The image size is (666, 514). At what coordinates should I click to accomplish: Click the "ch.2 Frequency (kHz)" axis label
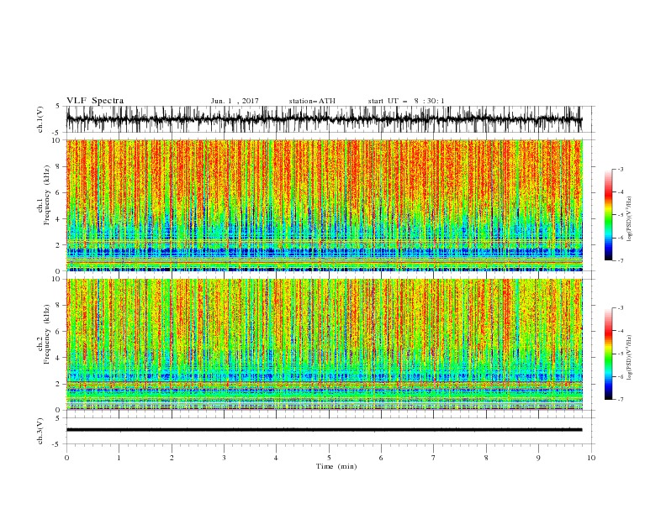(44, 334)
